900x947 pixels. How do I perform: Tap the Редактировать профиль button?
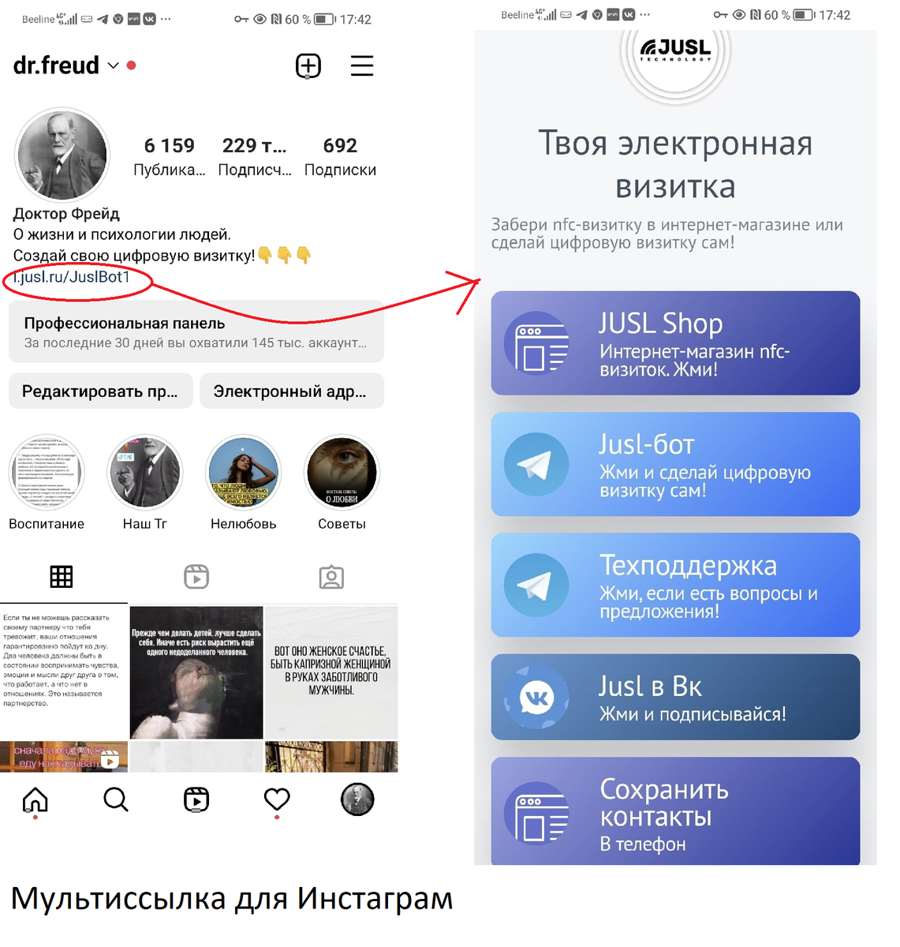(101, 391)
